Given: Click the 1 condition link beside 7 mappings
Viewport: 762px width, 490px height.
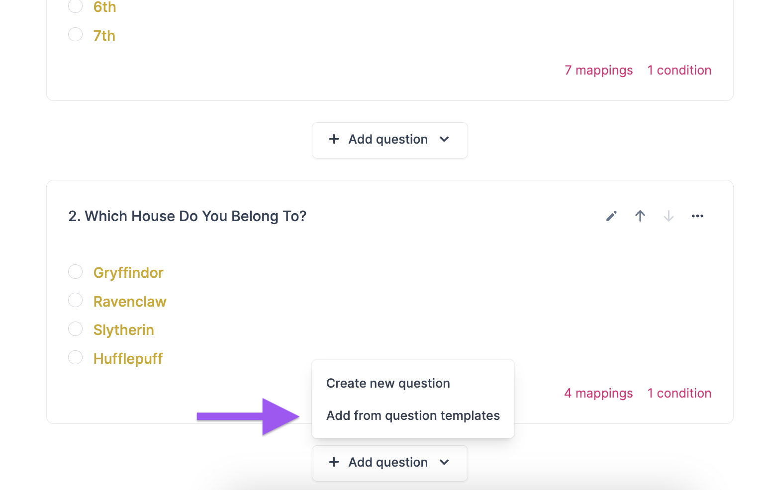Looking at the screenshot, I should [679, 71].
